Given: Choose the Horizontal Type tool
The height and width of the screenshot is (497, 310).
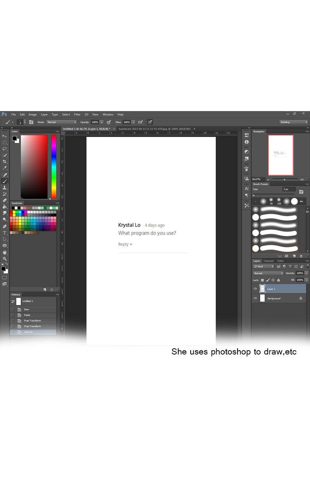Looking at the screenshot, I should pos(5,233).
